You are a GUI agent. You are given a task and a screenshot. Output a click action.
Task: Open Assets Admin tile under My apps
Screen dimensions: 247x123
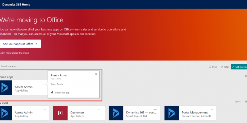[x=24, y=113]
